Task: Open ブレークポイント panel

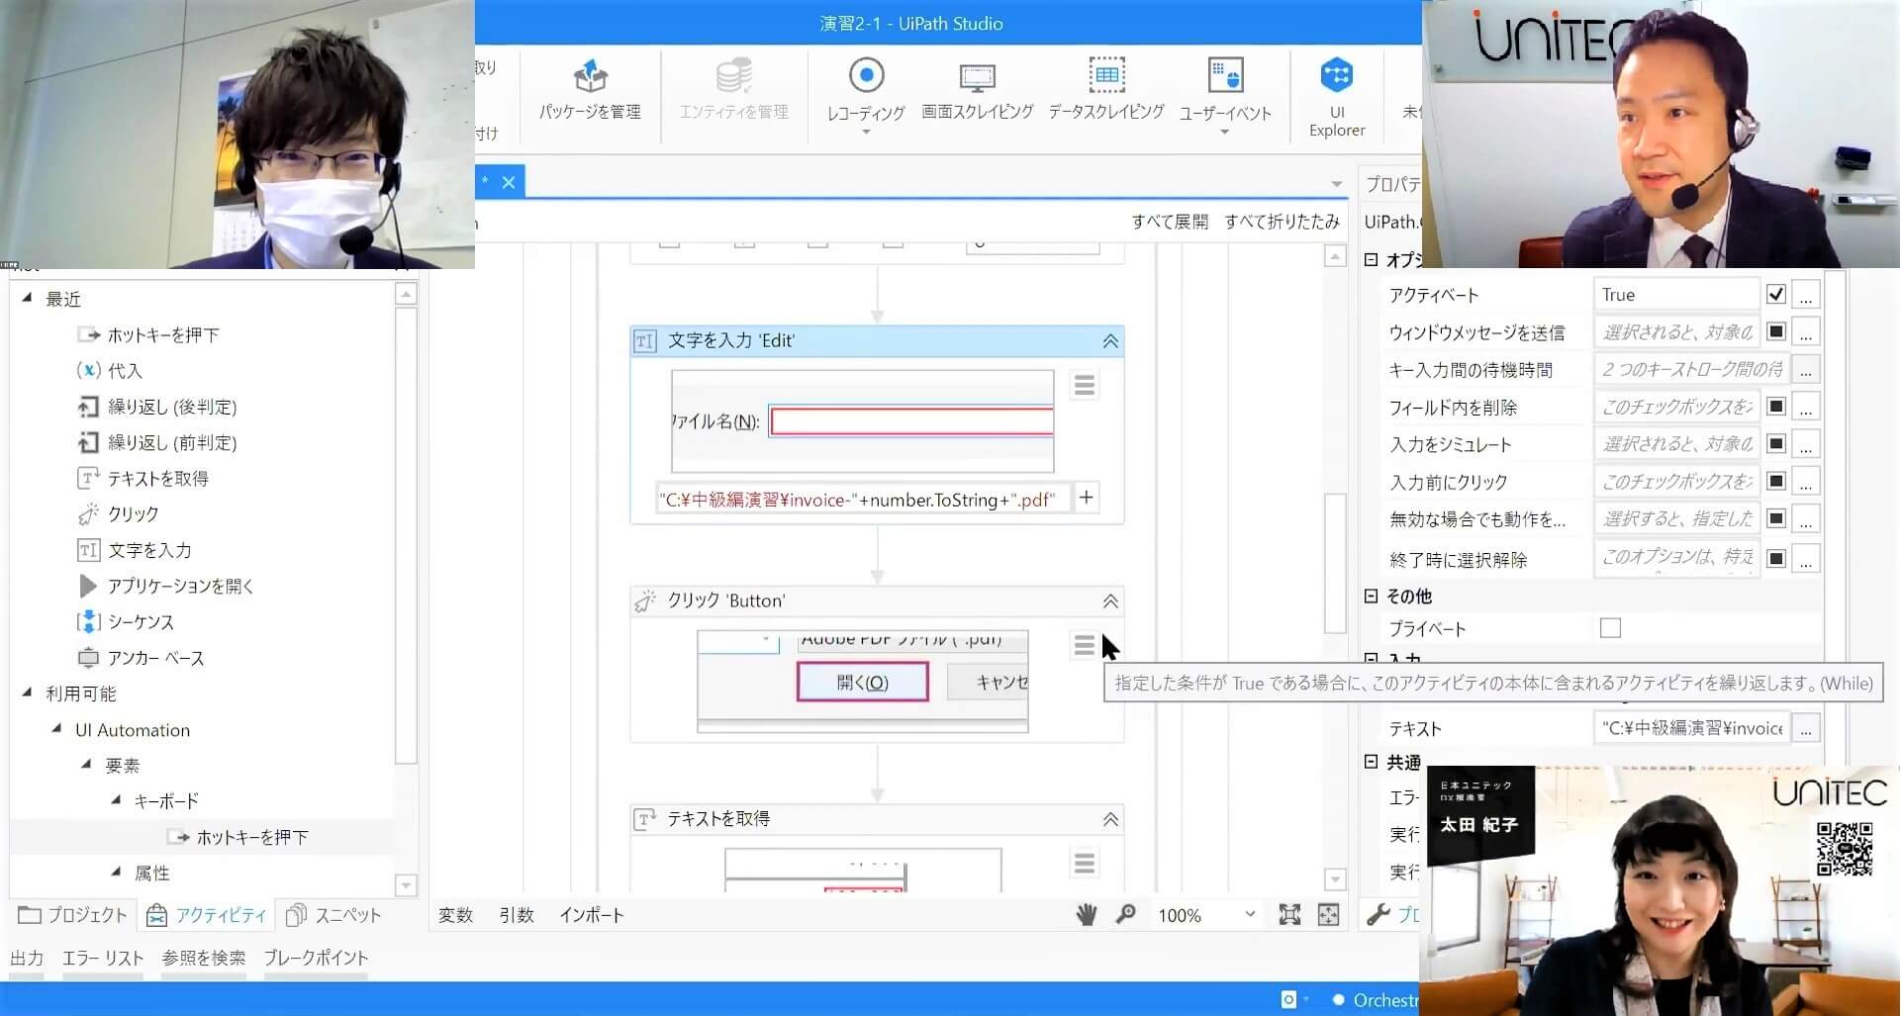Action: (316, 958)
